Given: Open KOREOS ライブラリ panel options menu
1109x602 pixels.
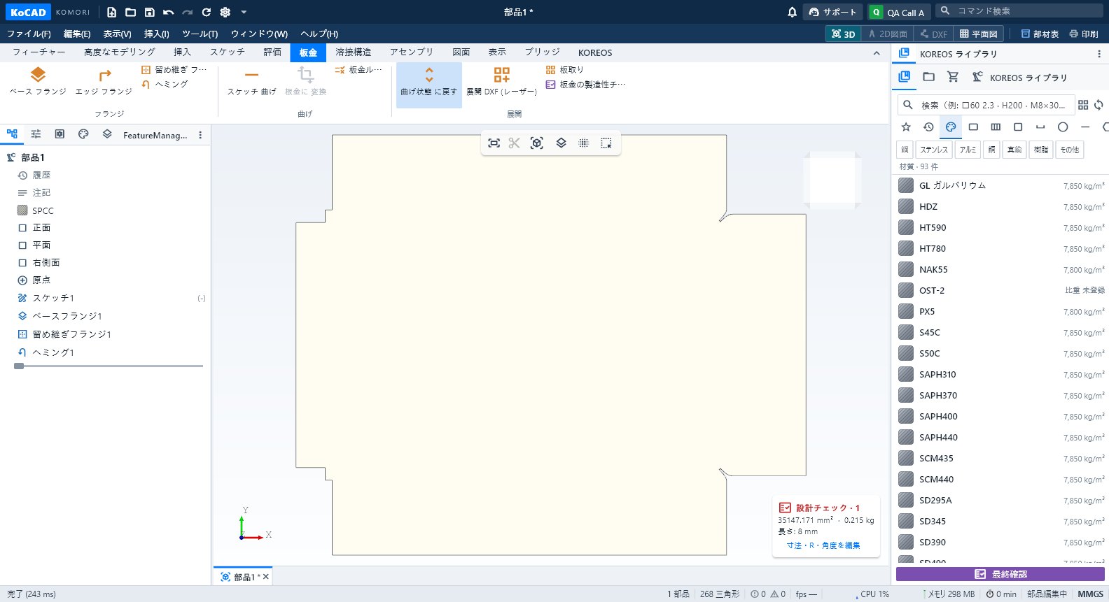Looking at the screenshot, I should tap(1098, 54).
